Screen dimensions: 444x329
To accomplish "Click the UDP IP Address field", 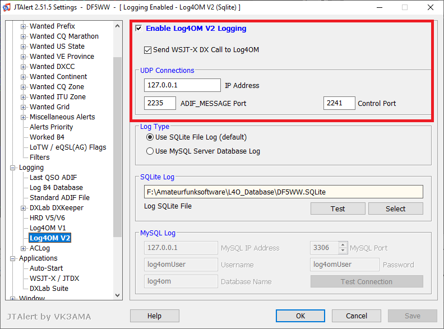I will 182,85.
